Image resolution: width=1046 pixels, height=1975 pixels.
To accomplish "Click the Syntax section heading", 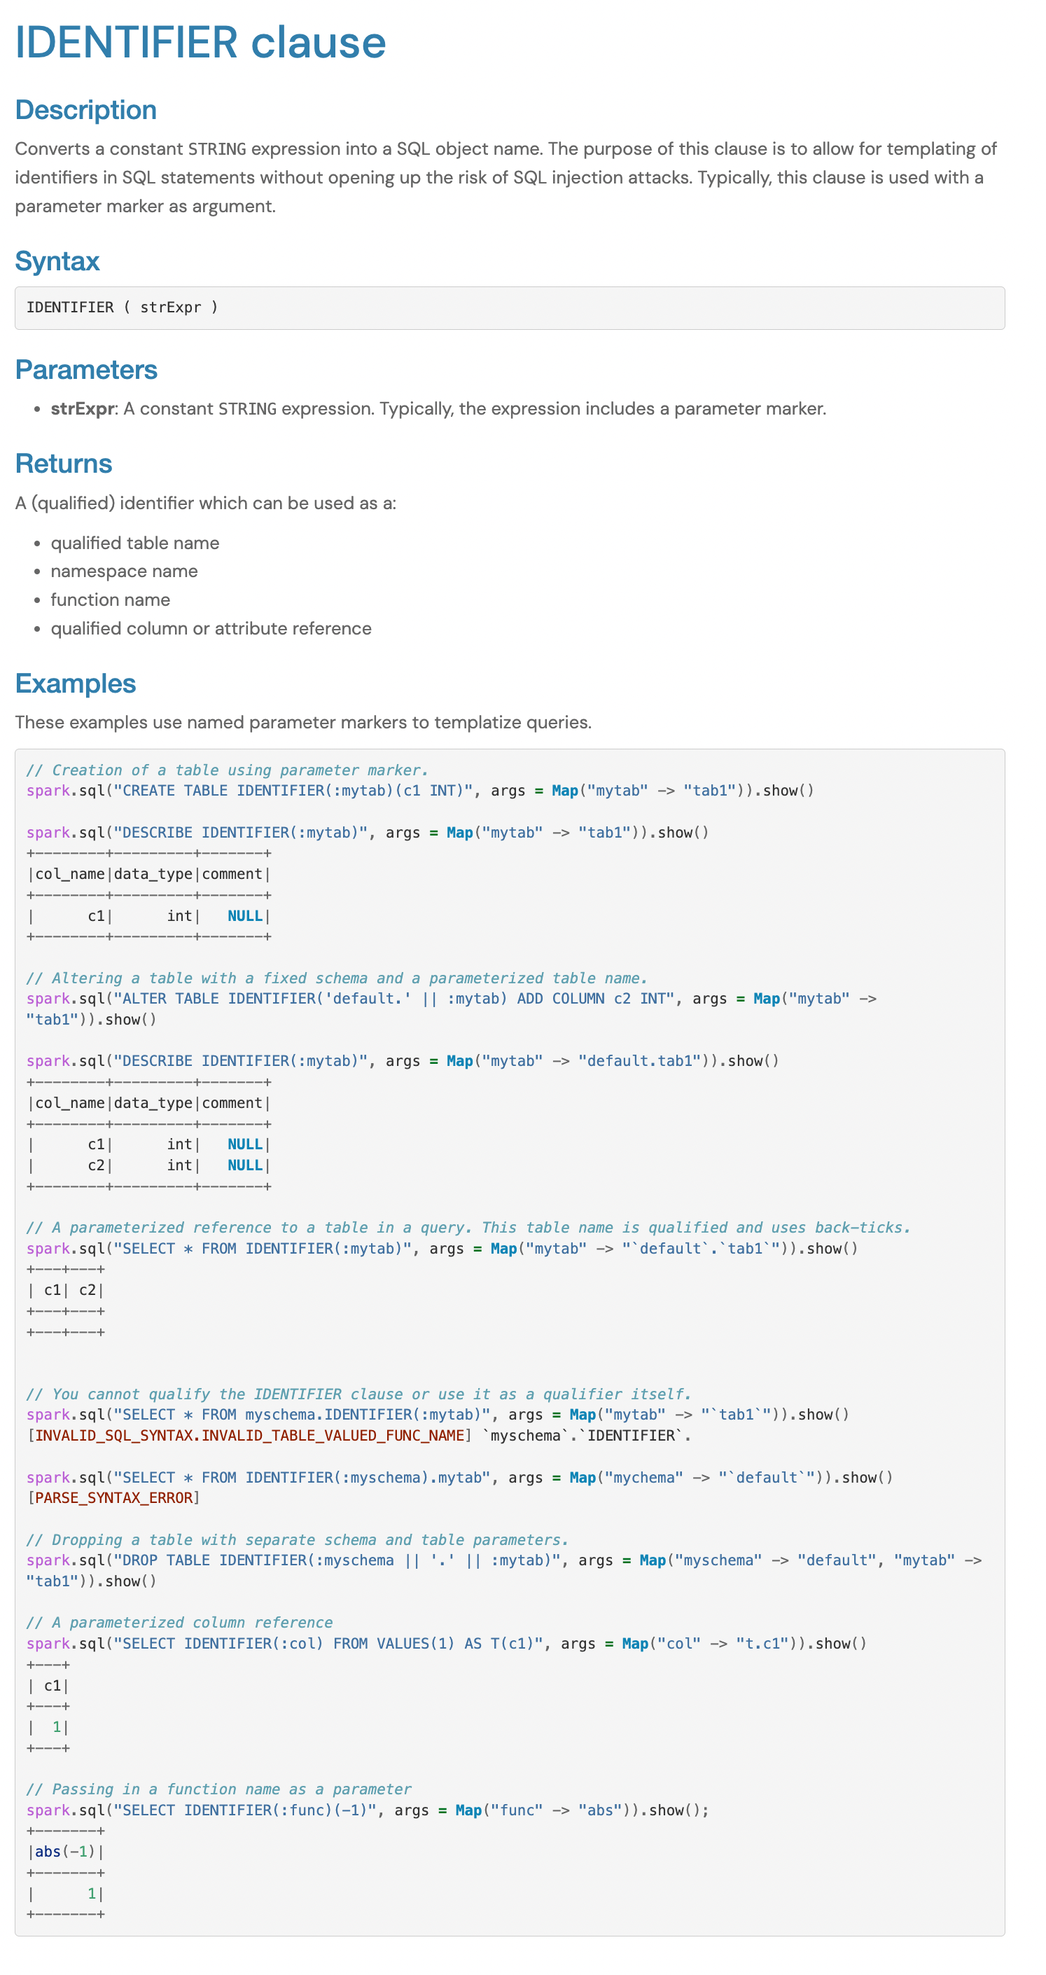I will [57, 261].
